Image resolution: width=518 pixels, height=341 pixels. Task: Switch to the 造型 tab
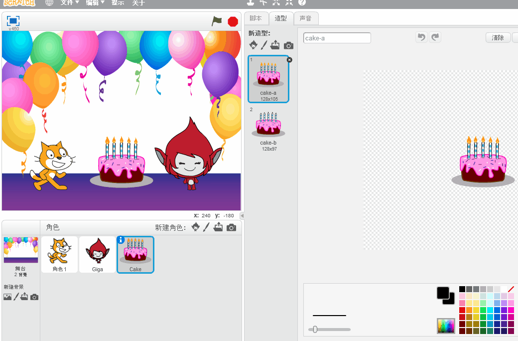click(281, 18)
